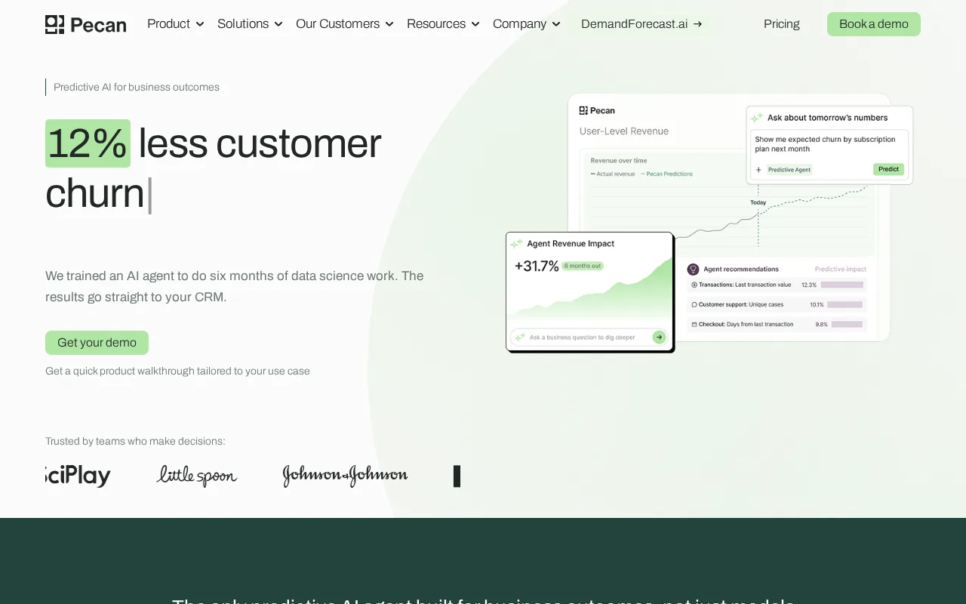The height and width of the screenshot is (604, 966).
Task: Click the Trusted by teams who make decisions text
Action: click(135, 441)
